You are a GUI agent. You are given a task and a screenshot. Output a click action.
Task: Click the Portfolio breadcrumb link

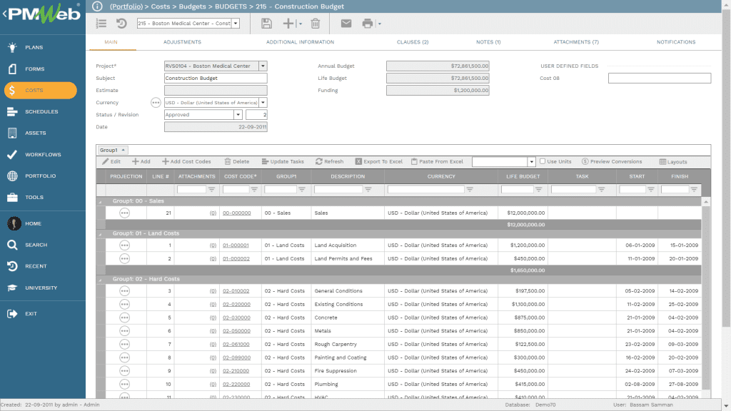(126, 6)
